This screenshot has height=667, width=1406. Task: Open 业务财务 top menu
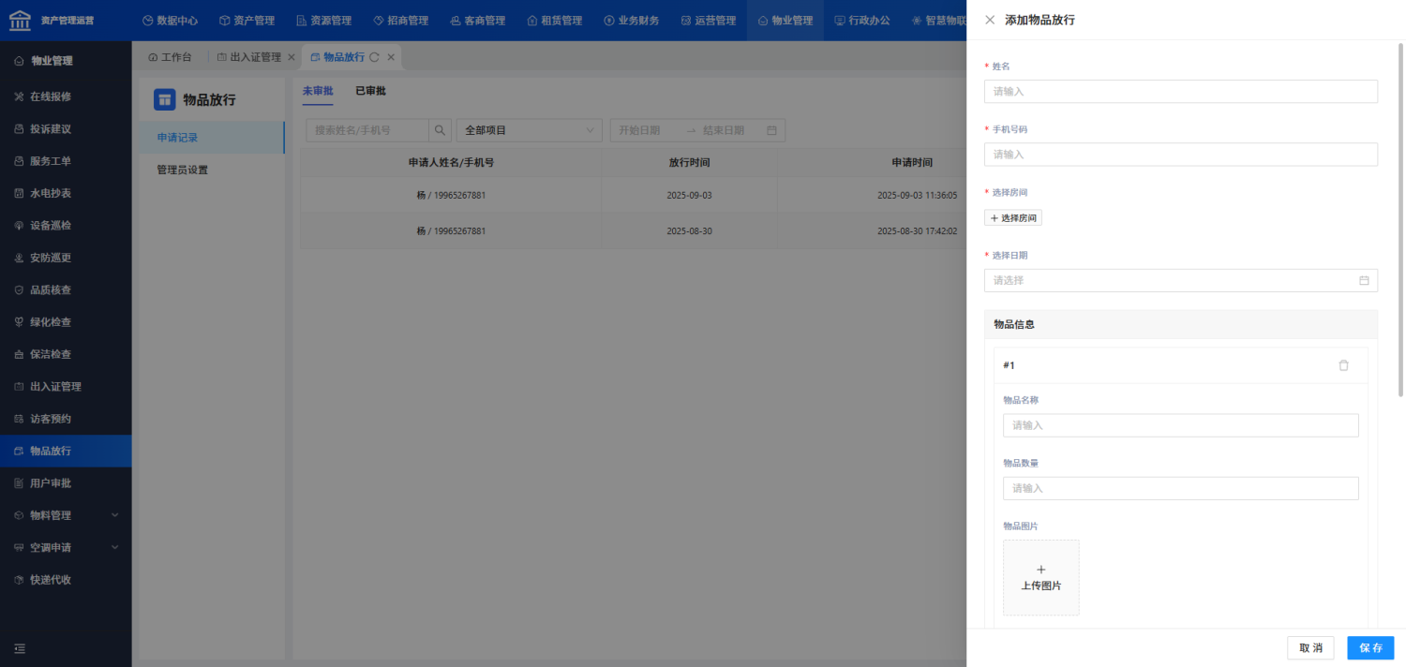[x=631, y=20]
